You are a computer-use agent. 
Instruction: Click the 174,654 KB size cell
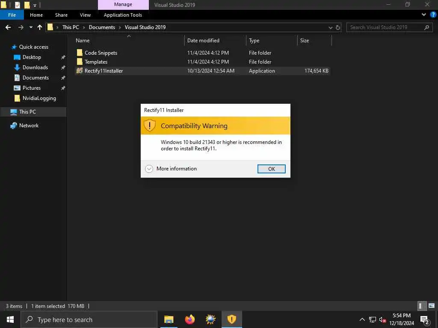[316, 71]
